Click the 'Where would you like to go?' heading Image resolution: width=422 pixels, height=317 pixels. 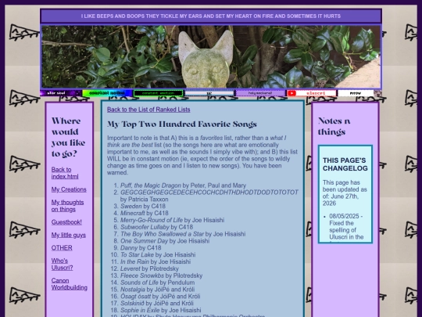68,137
